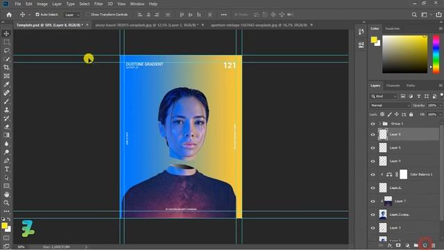This screenshot has width=444, height=250.
Task: Select the Pen tool
Action: pos(6,160)
